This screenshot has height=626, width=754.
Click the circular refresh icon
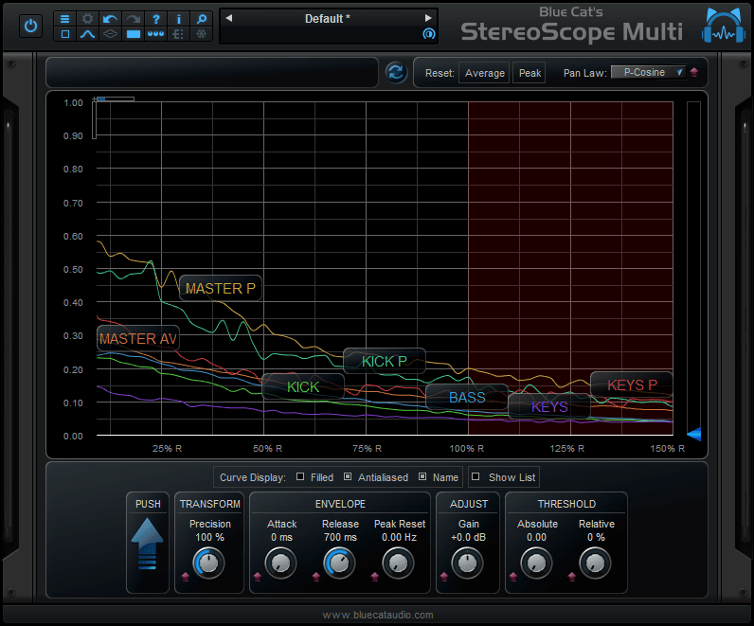point(395,73)
